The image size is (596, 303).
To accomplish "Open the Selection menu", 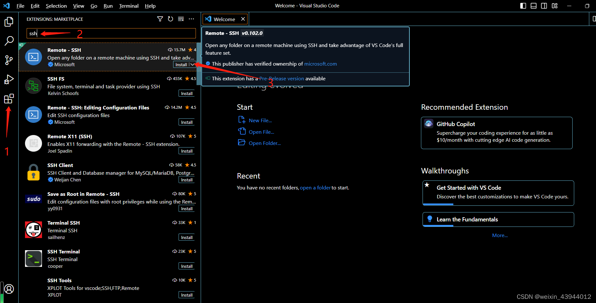I will (x=56, y=6).
